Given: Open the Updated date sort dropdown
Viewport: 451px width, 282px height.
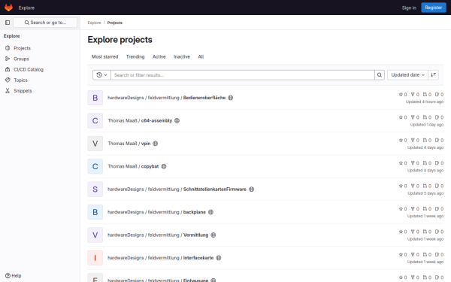Looking at the screenshot, I should click(x=407, y=74).
